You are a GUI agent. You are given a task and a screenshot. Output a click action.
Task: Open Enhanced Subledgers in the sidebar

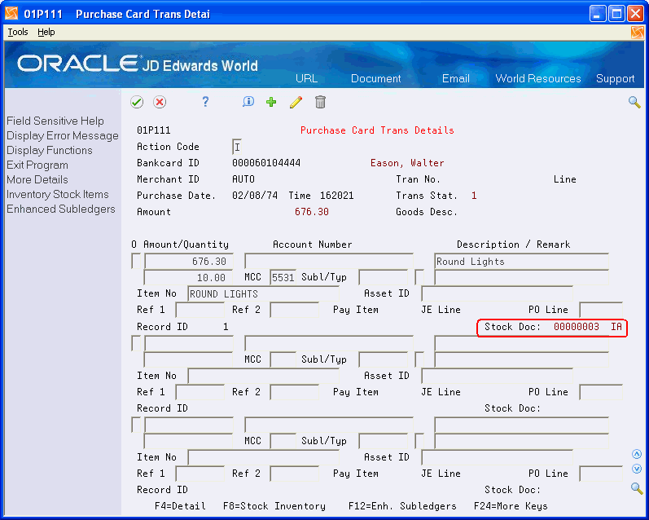point(61,209)
